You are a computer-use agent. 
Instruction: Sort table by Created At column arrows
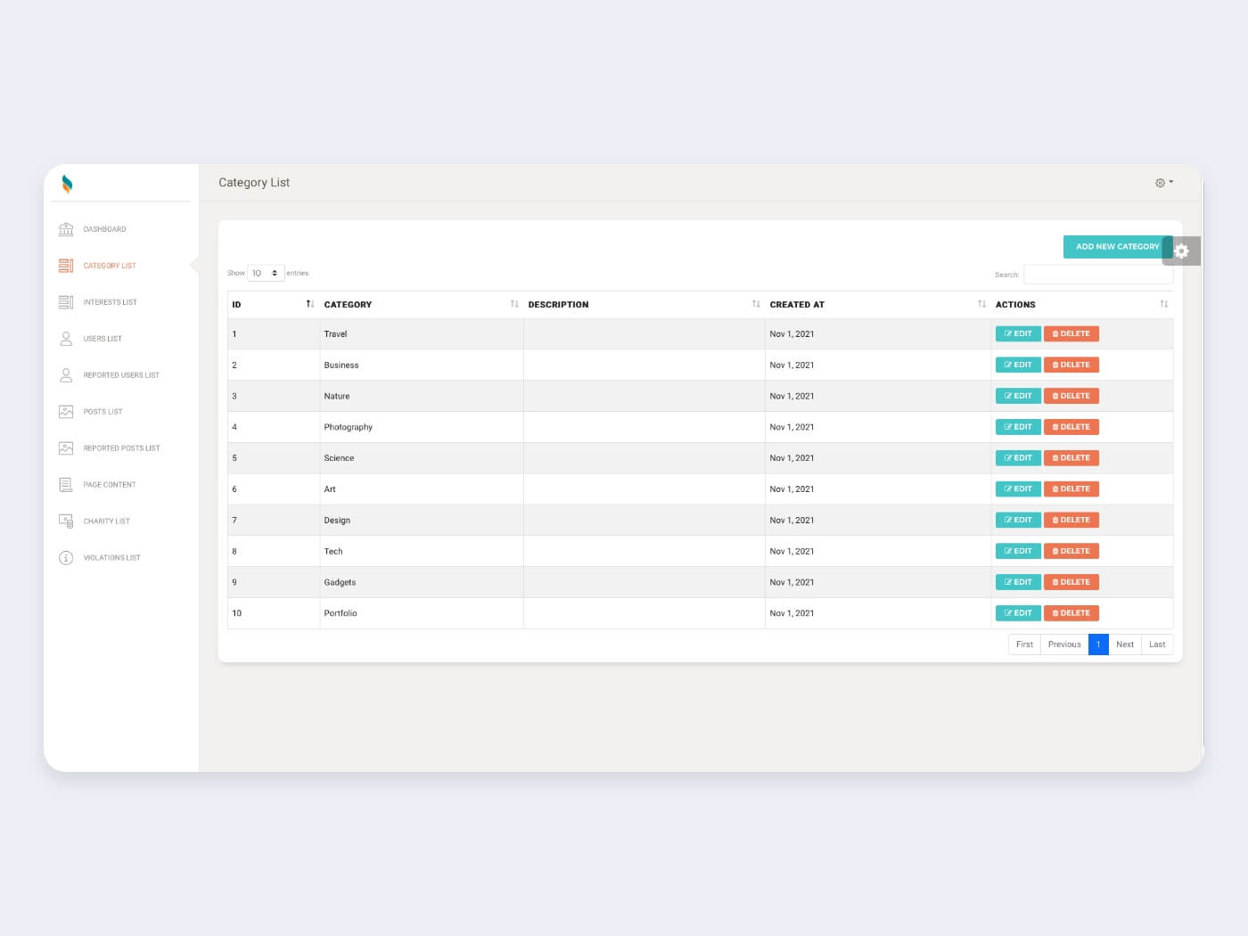(981, 305)
